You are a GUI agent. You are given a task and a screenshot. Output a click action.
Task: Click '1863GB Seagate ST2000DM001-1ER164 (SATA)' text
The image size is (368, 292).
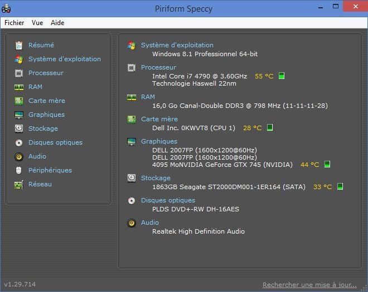click(x=229, y=187)
